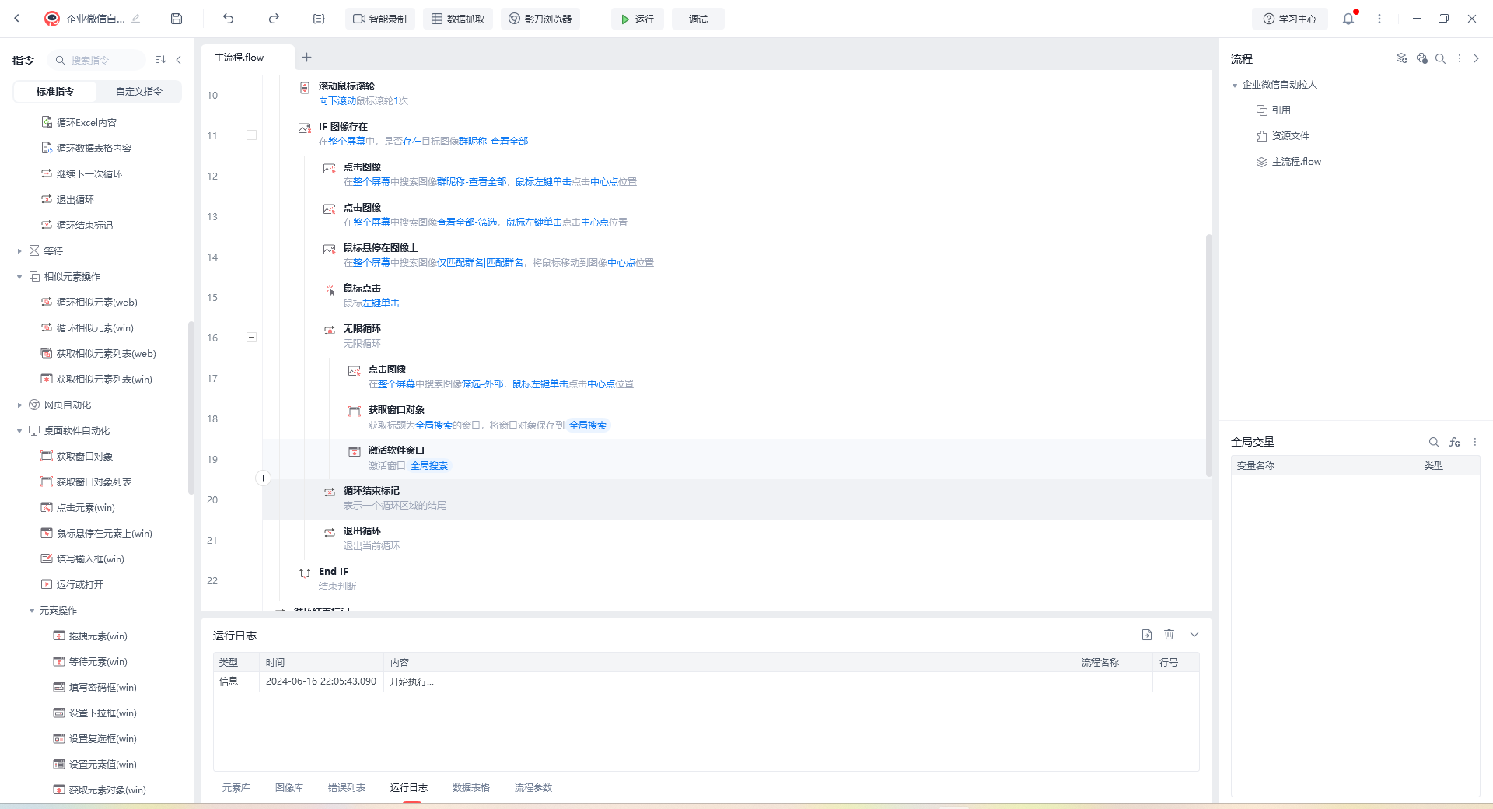Viewport: 1493px width, 809px height.
Task: Click the 运行 button
Action: coord(638,19)
